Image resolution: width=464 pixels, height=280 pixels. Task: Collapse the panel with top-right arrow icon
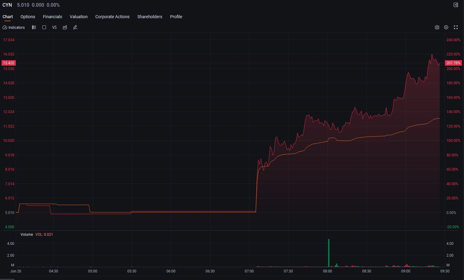point(456,5)
